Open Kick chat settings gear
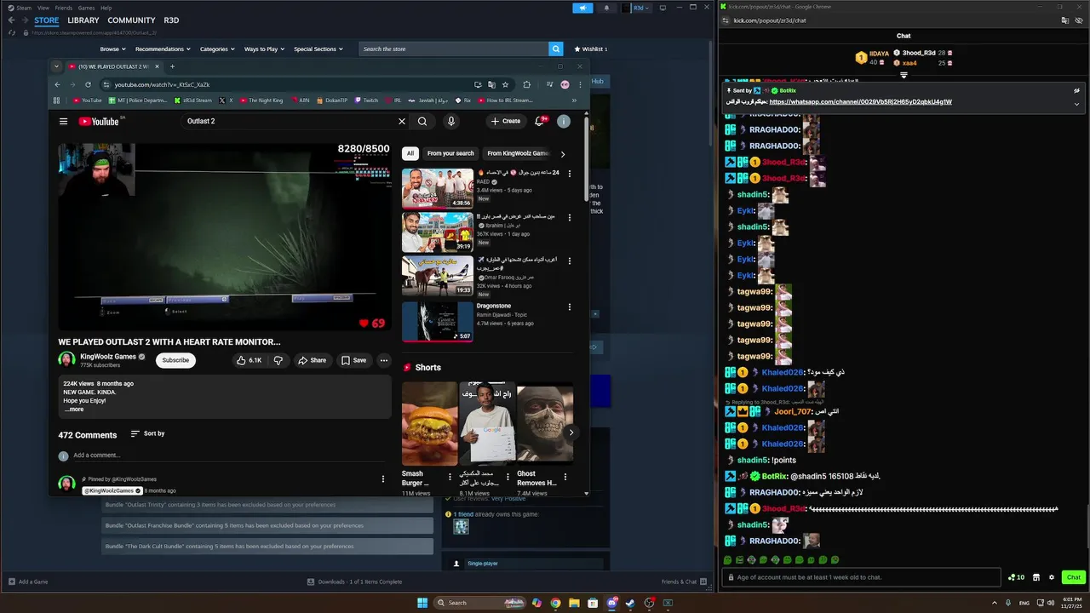 [1052, 577]
